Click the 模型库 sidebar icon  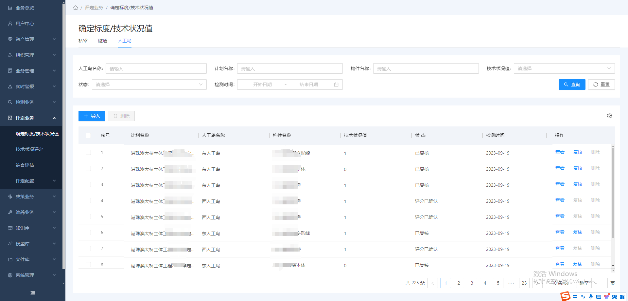click(10, 244)
